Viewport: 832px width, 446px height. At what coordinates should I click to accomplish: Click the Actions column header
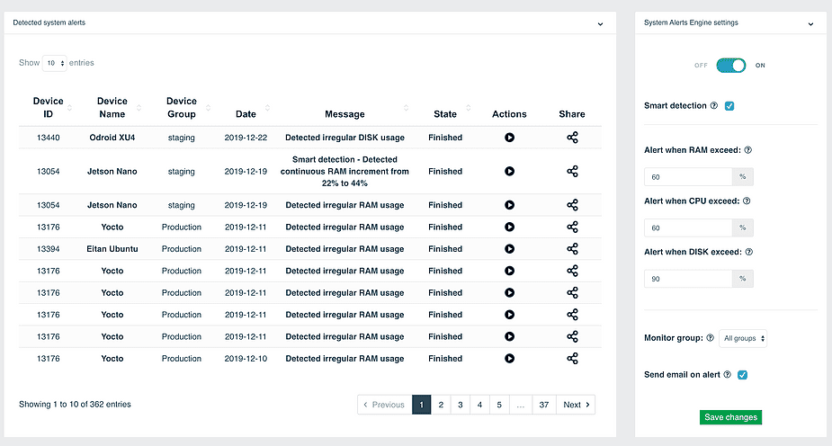(x=509, y=114)
